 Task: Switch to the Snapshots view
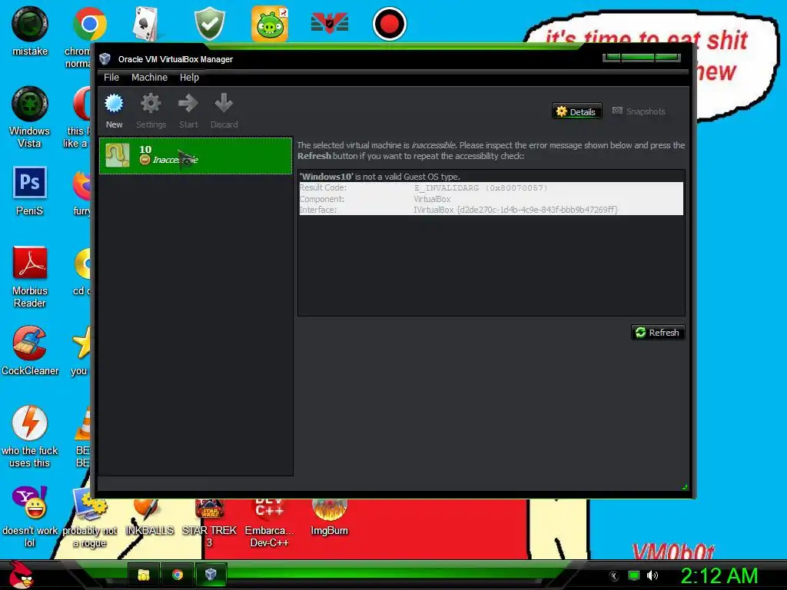coord(639,111)
